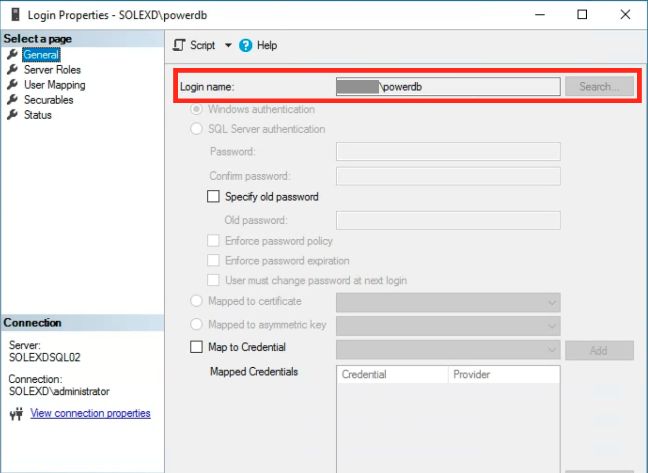The image size is (648, 473).
Task: Check the Map to Credential box
Action: pos(196,346)
